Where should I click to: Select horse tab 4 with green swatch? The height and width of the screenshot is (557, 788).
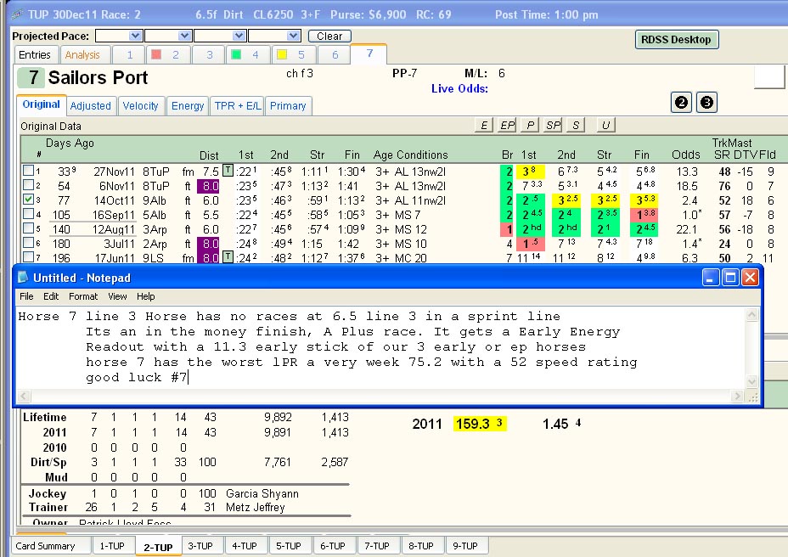pos(248,55)
